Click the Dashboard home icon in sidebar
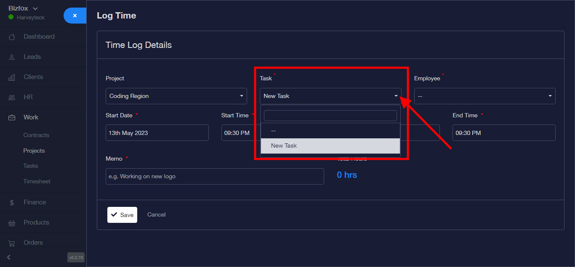This screenshot has height=267, width=575. coord(12,37)
